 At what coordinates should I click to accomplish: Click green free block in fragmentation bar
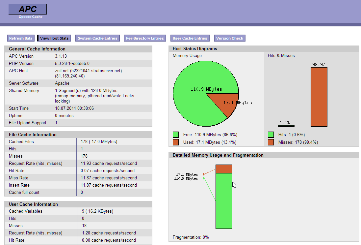[x=224, y=201]
